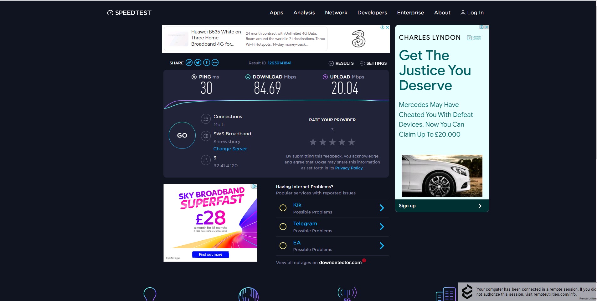This screenshot has height=301, width=597.
Task: Start a new test with GO
Action: pyautogui.click(x=182, y=135)
